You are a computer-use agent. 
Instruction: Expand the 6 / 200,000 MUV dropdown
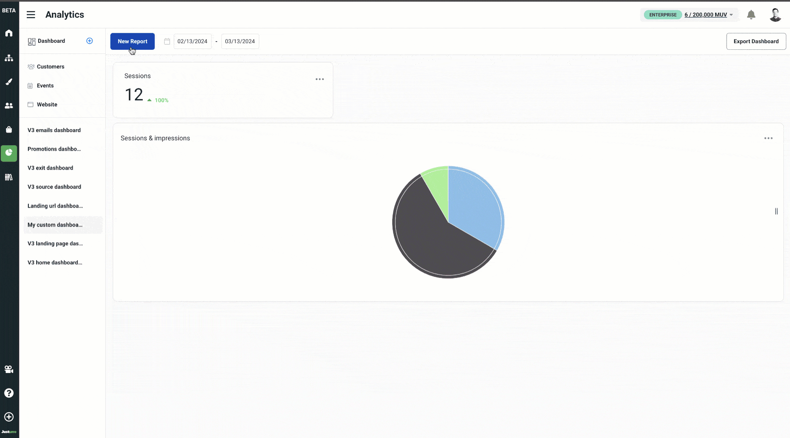(x=708, y=15)
